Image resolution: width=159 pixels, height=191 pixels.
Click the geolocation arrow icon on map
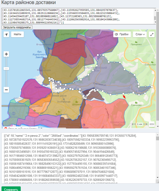[6, 35]
